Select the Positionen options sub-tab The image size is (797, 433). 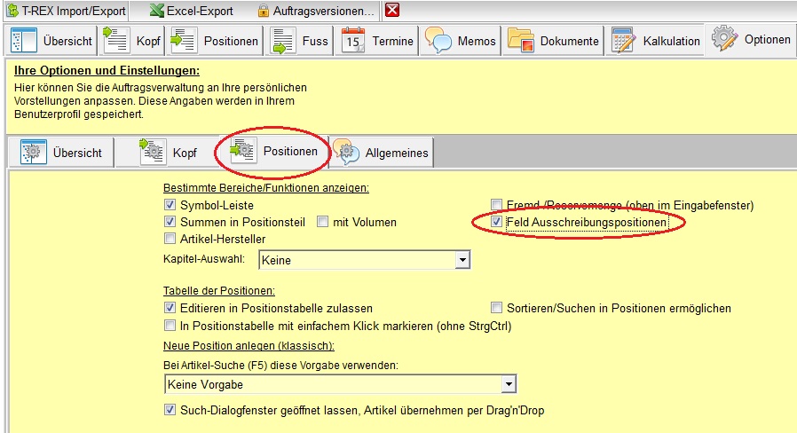tap(273, 152)
